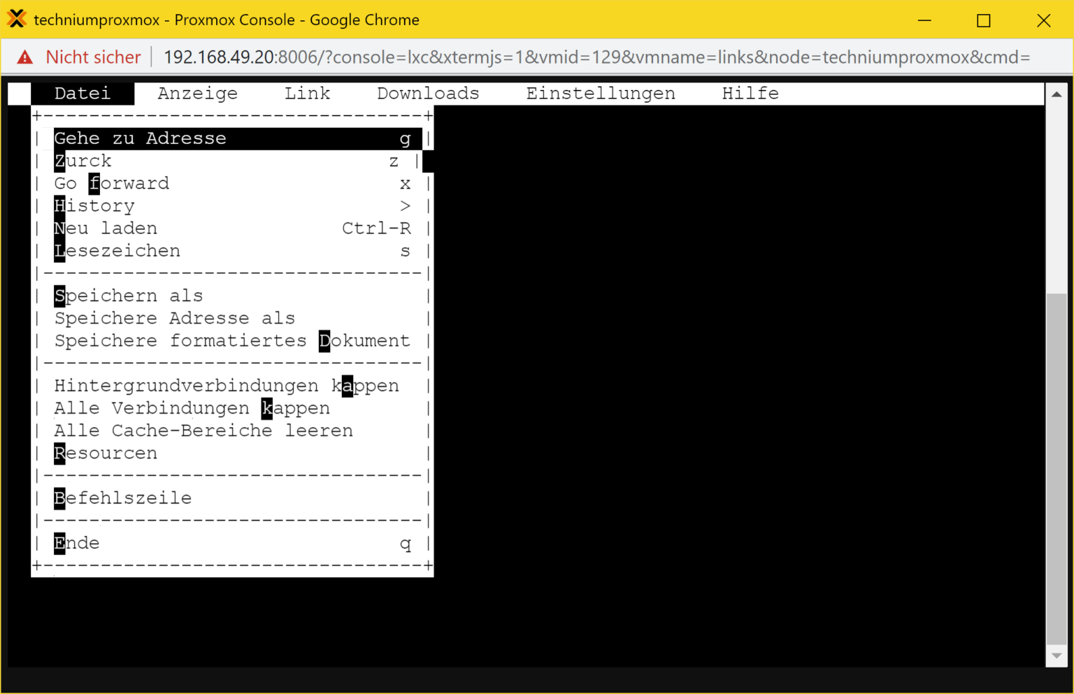Click the Proxmox logo icon in title bar

[16, 19]
